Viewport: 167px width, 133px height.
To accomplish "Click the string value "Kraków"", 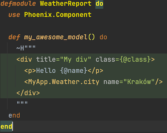I will (x=139, y=82).
